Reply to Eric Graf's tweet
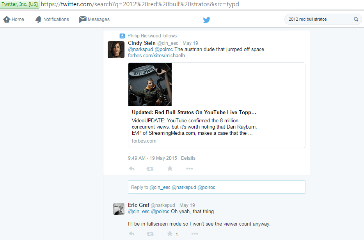This screenshot has height=240, width=364. click(x=131, y=234)
